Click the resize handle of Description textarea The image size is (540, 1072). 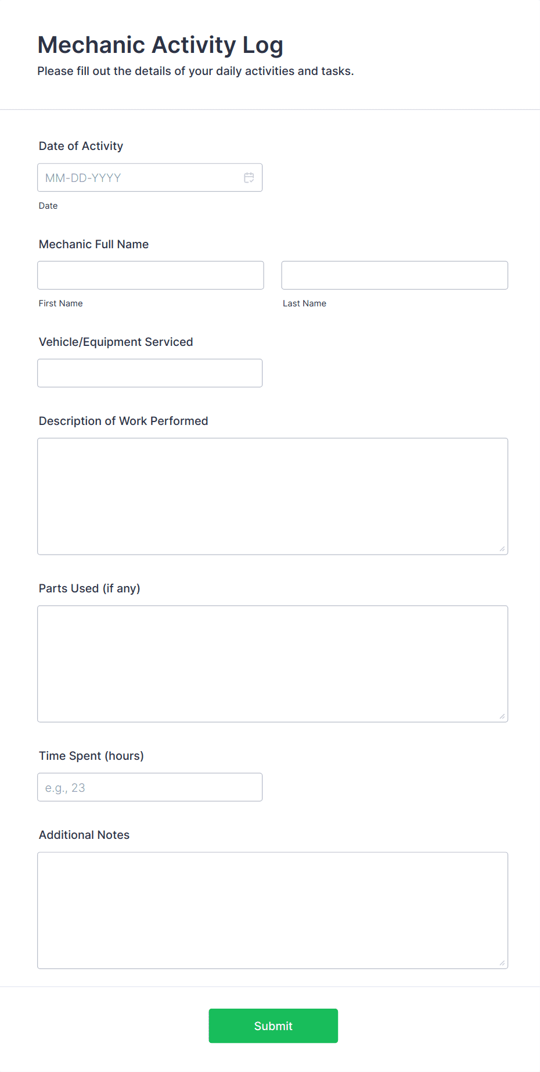pyautogui.click(x=502, y=548)
